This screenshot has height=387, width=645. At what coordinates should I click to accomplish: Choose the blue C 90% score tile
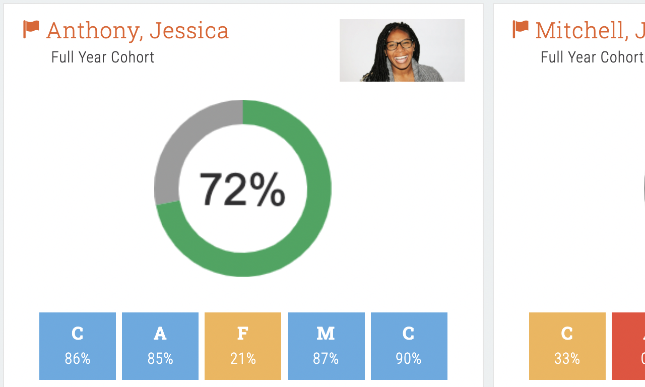pyautogui.click(x=409, y=346)
